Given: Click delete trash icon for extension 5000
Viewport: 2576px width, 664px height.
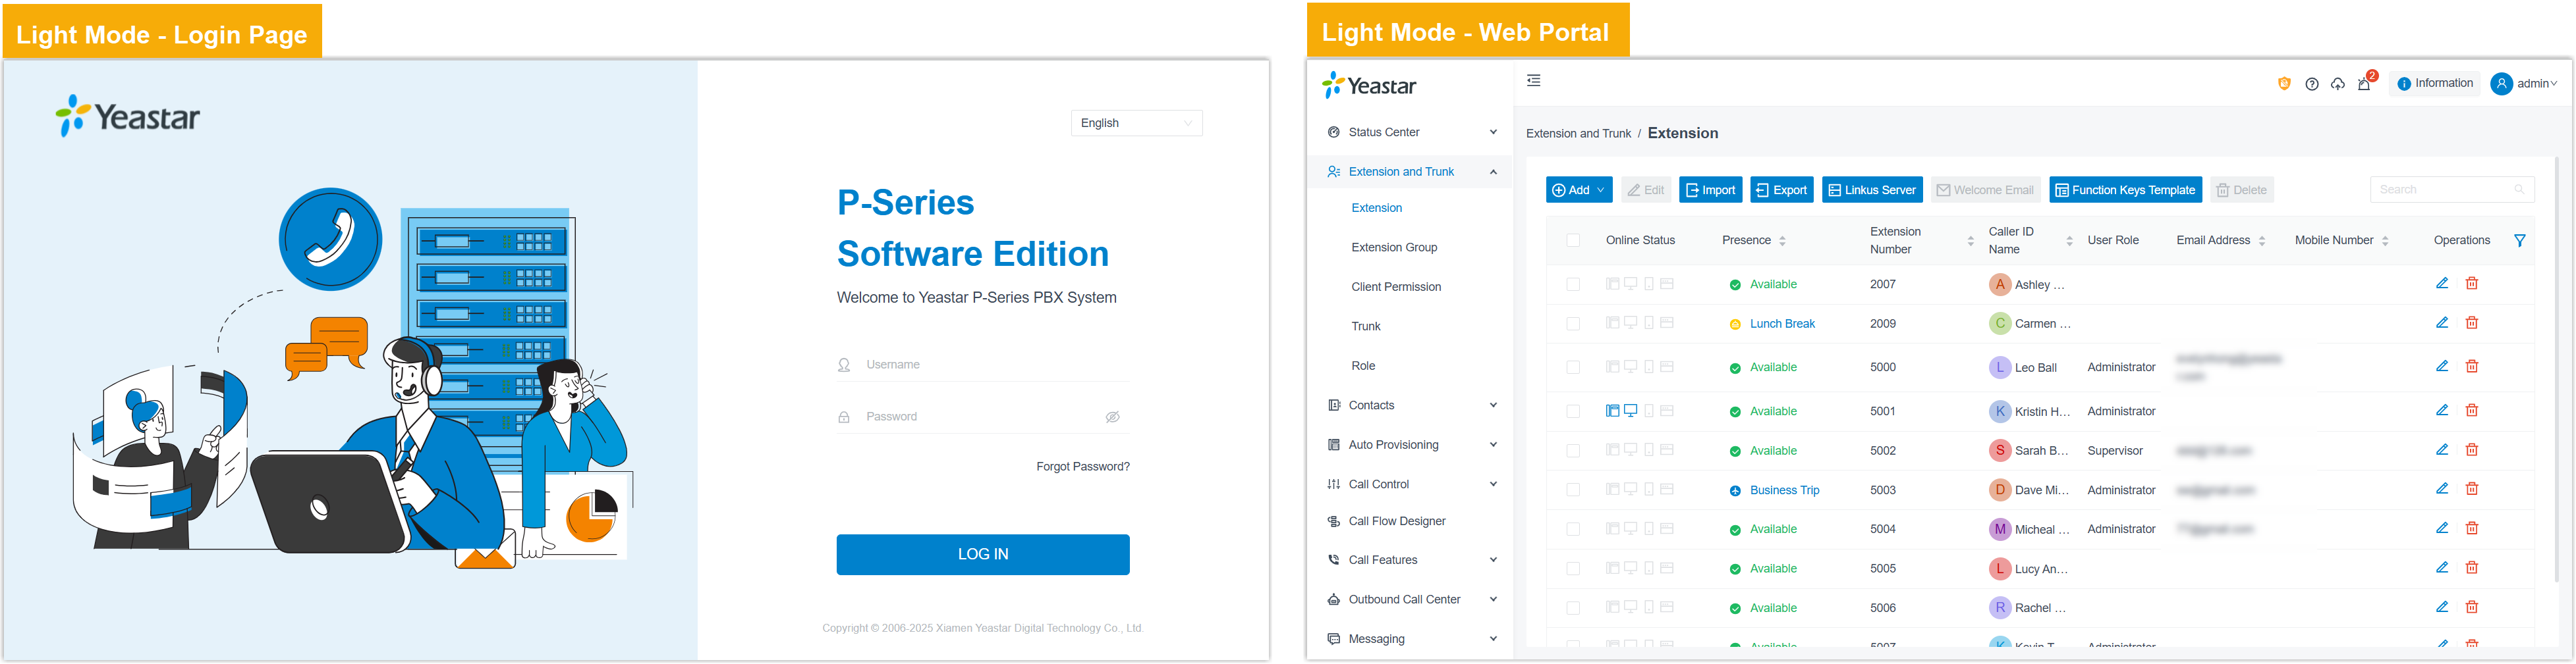Looking at the screenshot, I should tap(2471, 367).
